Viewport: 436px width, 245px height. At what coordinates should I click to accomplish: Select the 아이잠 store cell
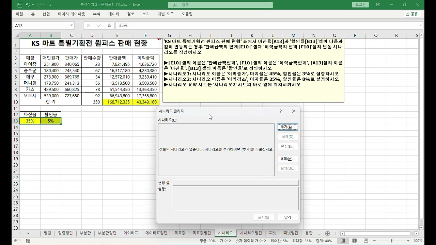(x=30, y=64)
